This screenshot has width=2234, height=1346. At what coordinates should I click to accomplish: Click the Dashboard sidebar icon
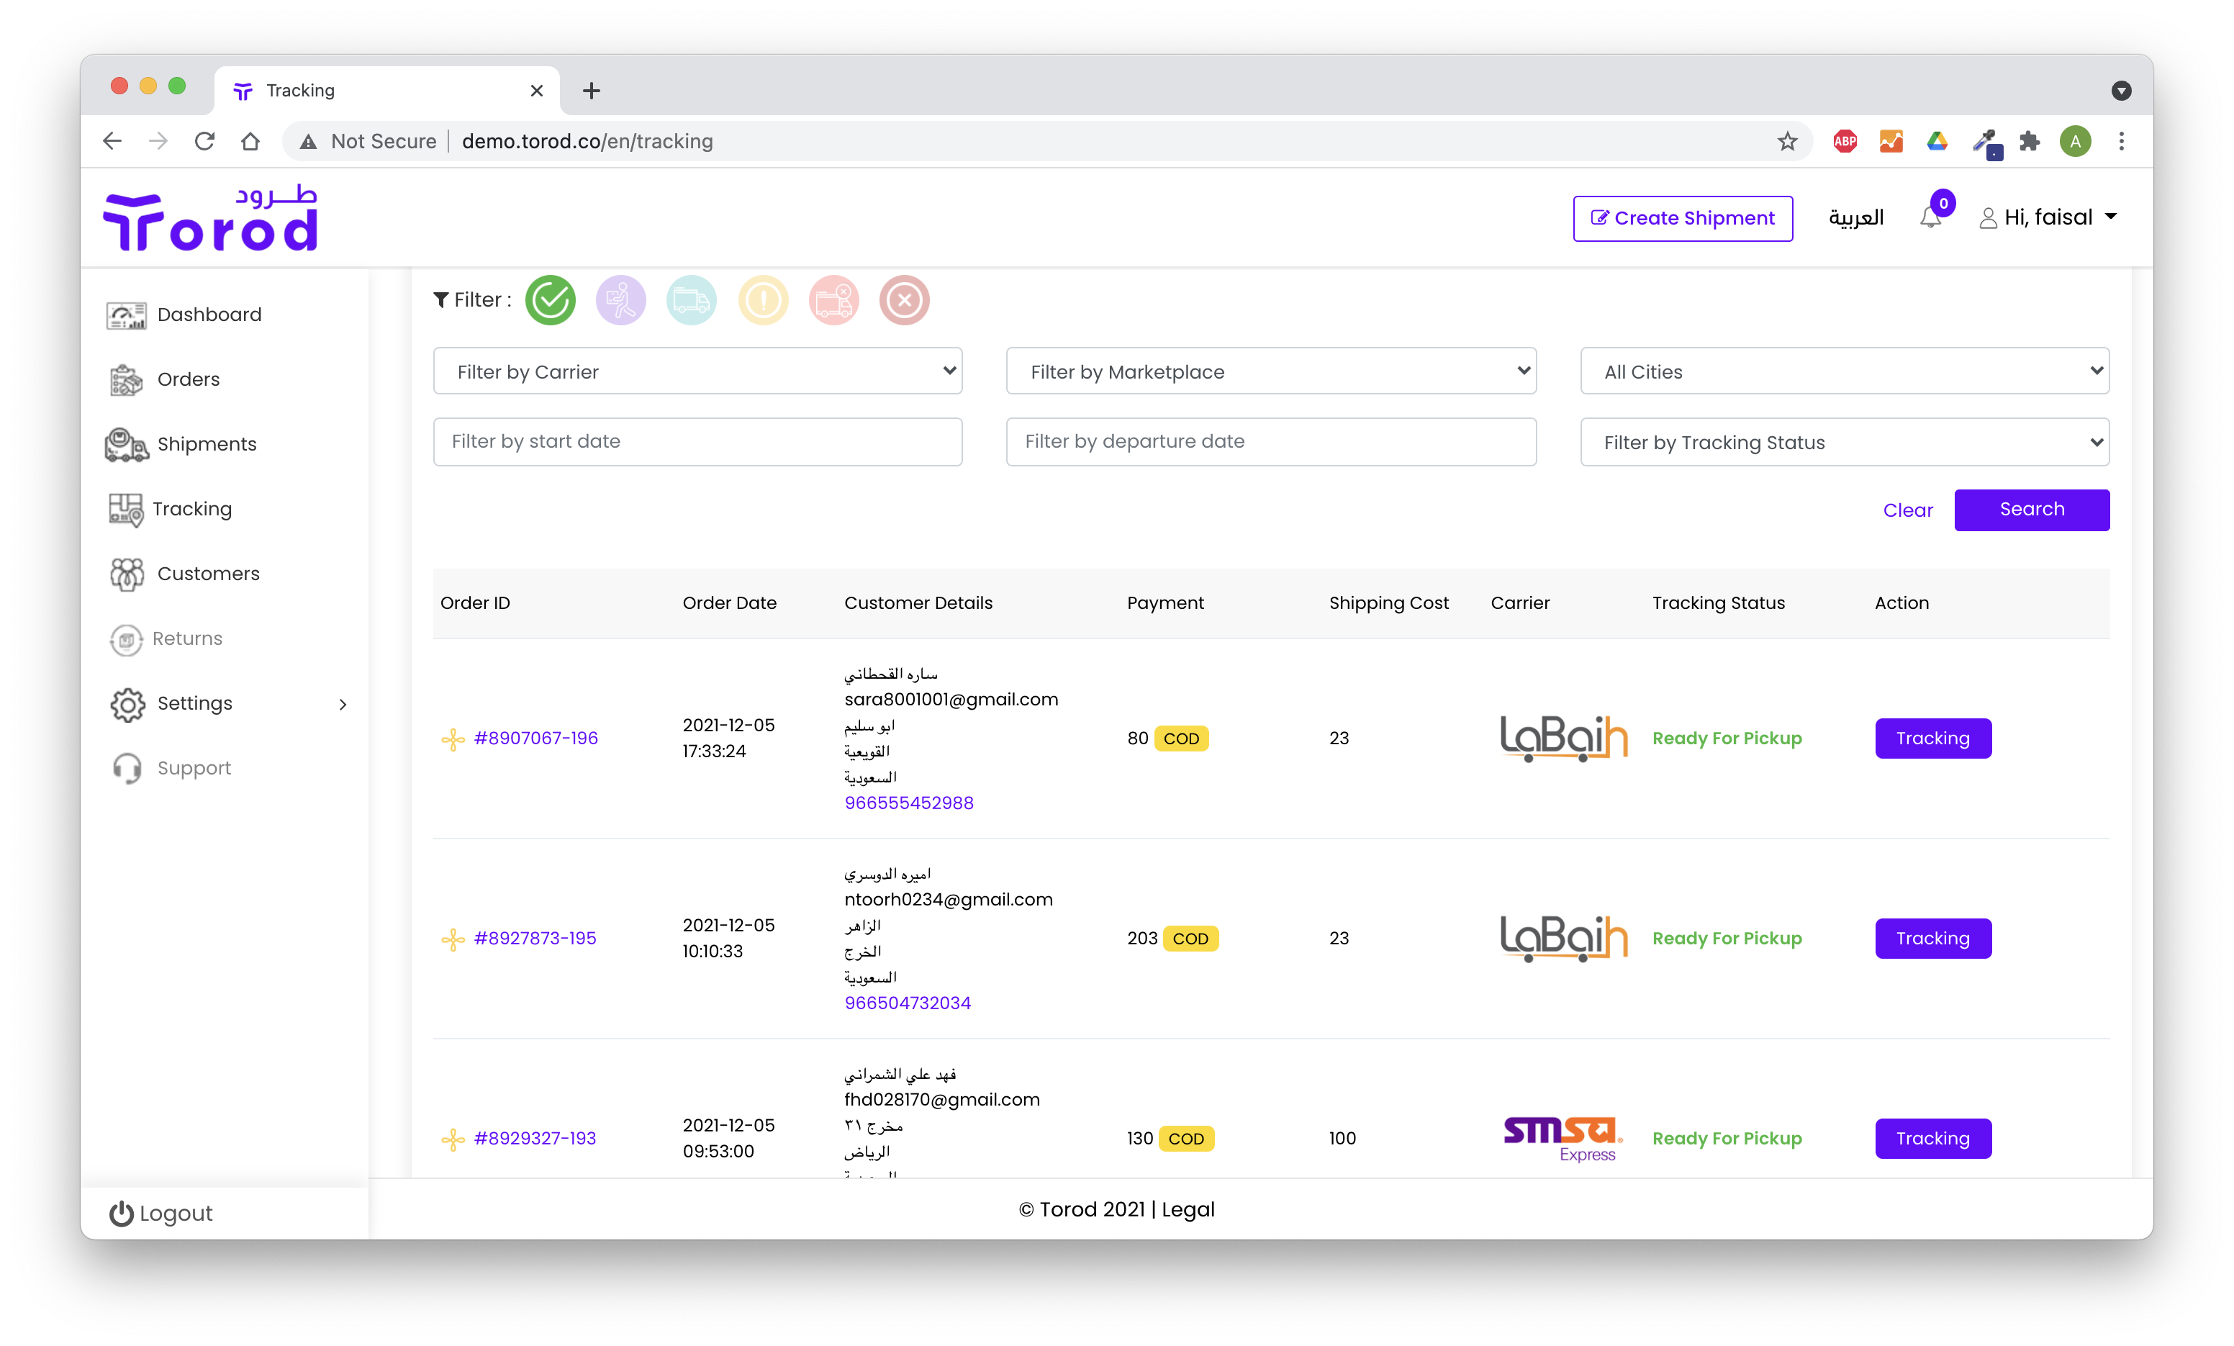126,315
